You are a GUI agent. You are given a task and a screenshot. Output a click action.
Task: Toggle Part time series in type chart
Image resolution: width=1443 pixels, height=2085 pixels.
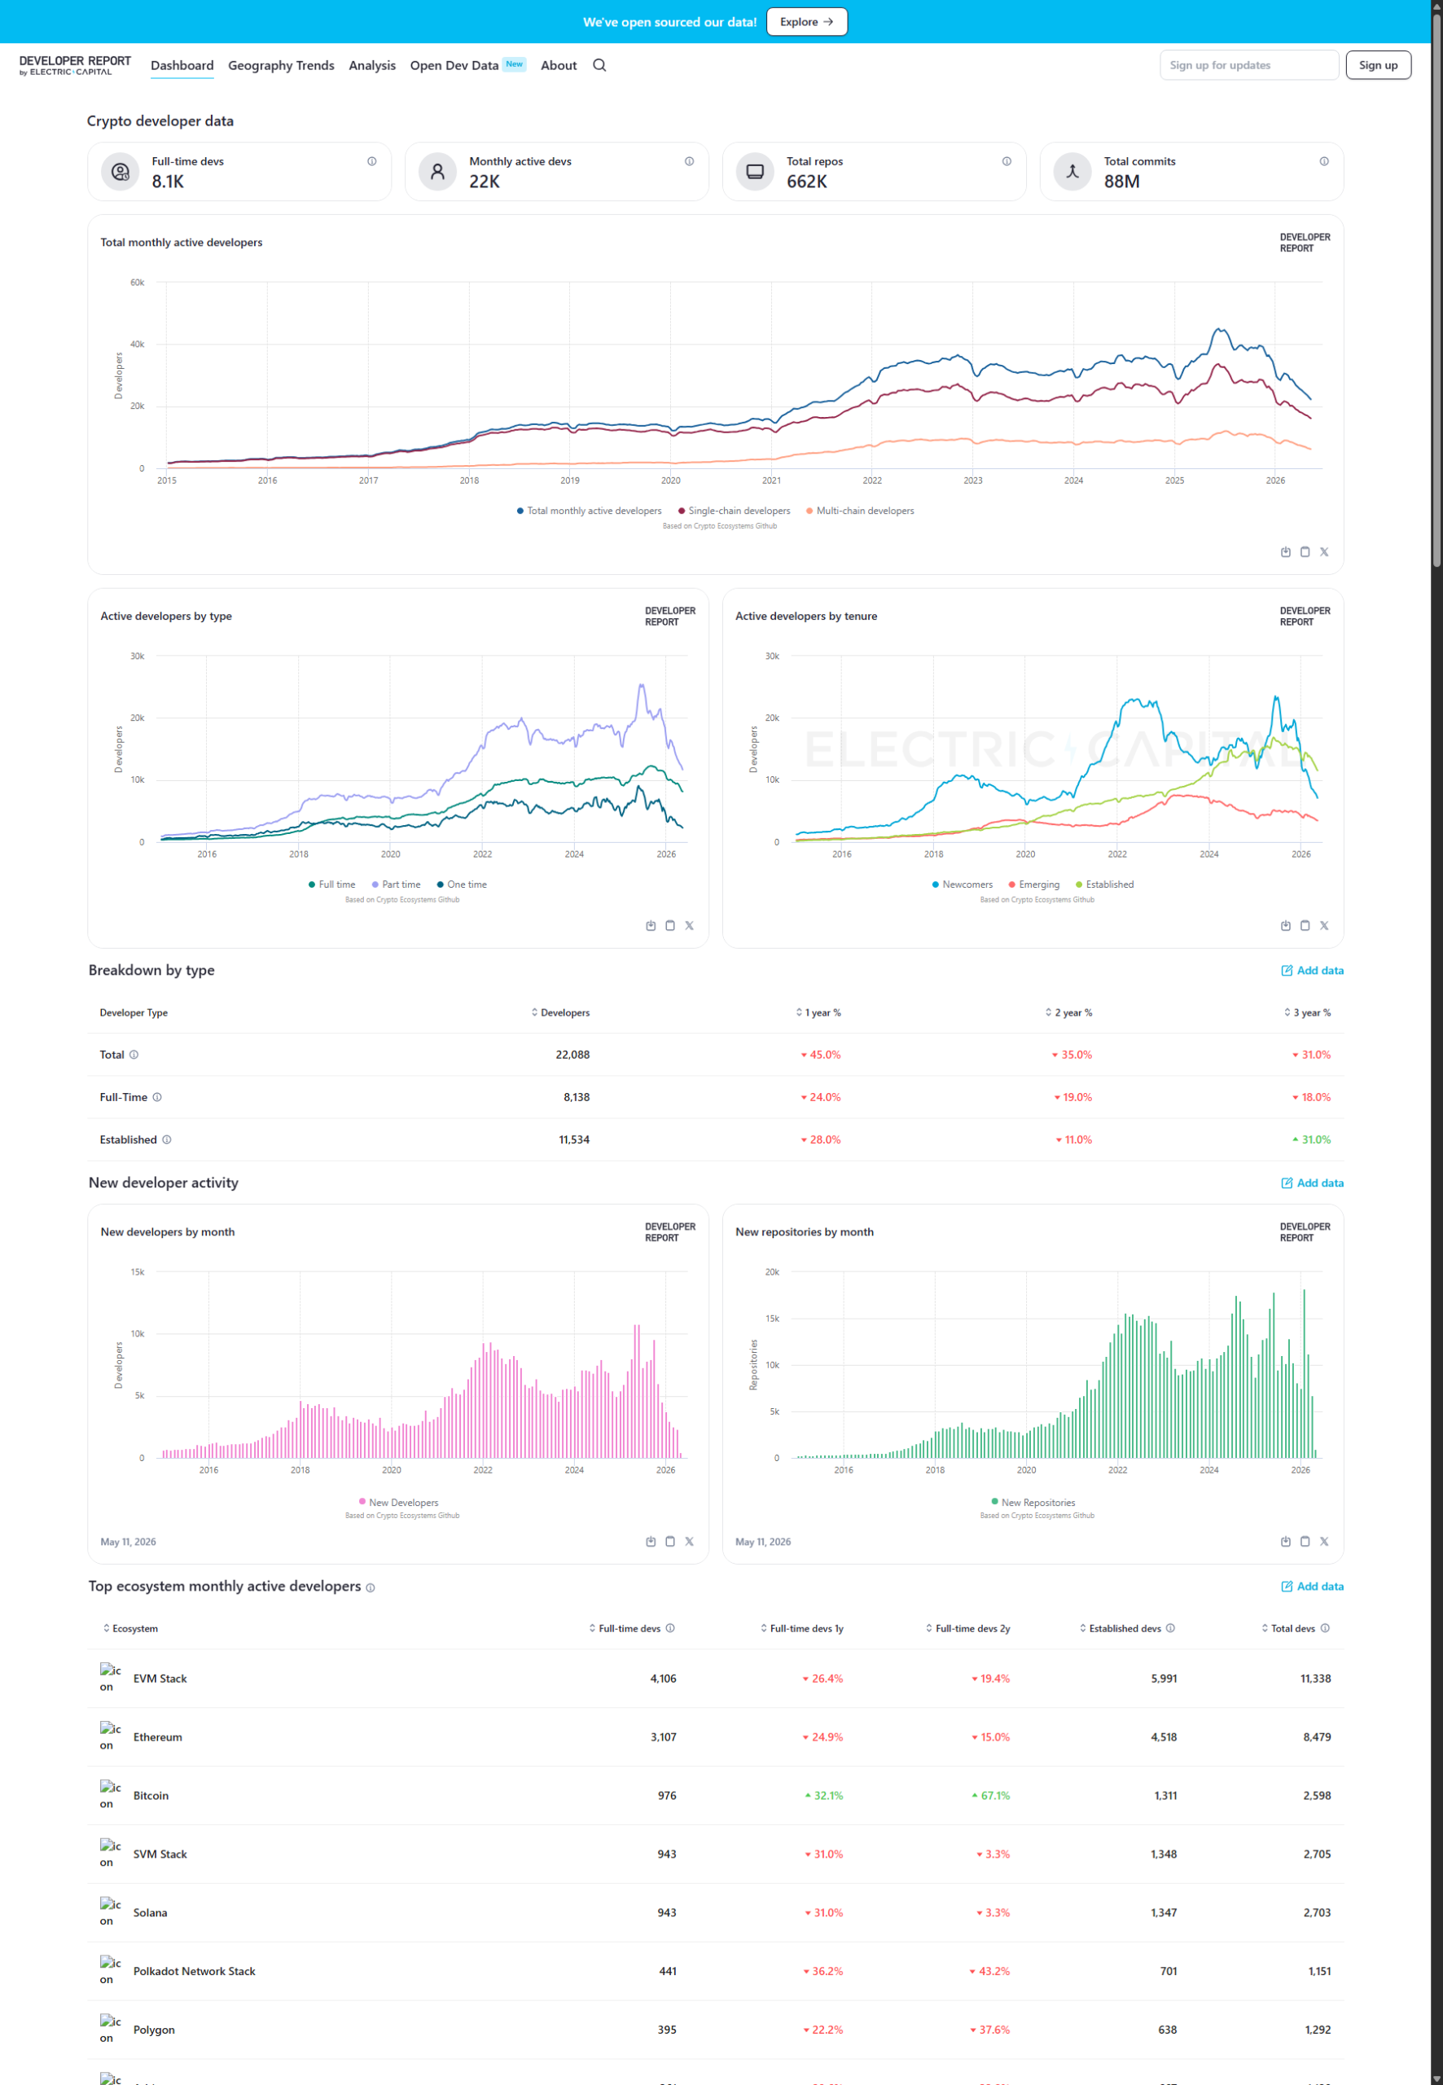tap(396, 884)
